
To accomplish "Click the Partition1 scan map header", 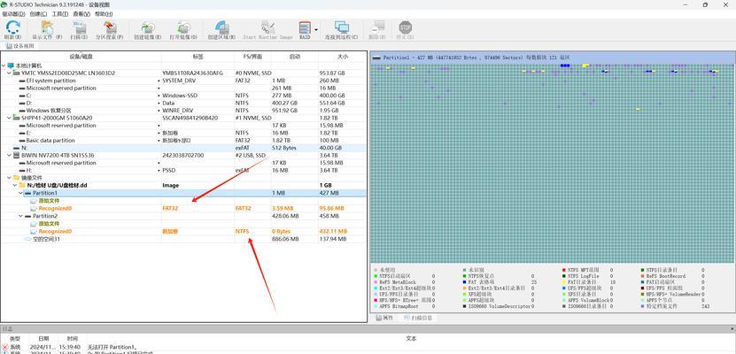I will 552,58.
